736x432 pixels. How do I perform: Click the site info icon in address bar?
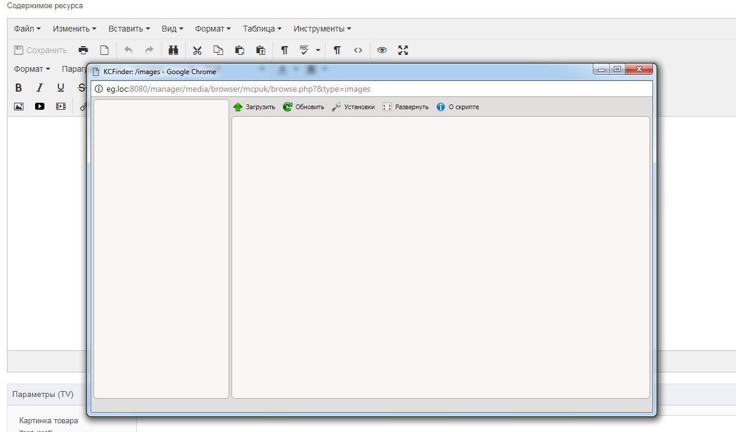pyautogui.click(x=98, y=89)
